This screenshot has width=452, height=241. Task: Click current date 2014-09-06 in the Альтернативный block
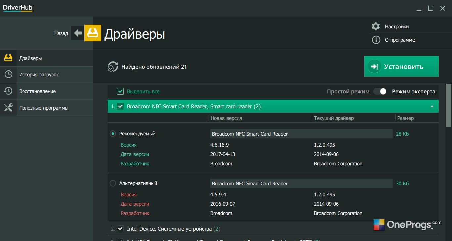tap(326, 204)
